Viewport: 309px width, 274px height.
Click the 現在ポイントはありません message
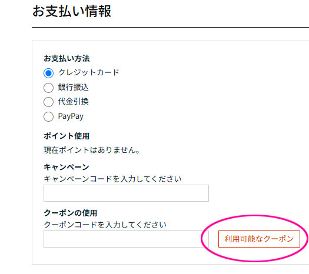[92, 150]
